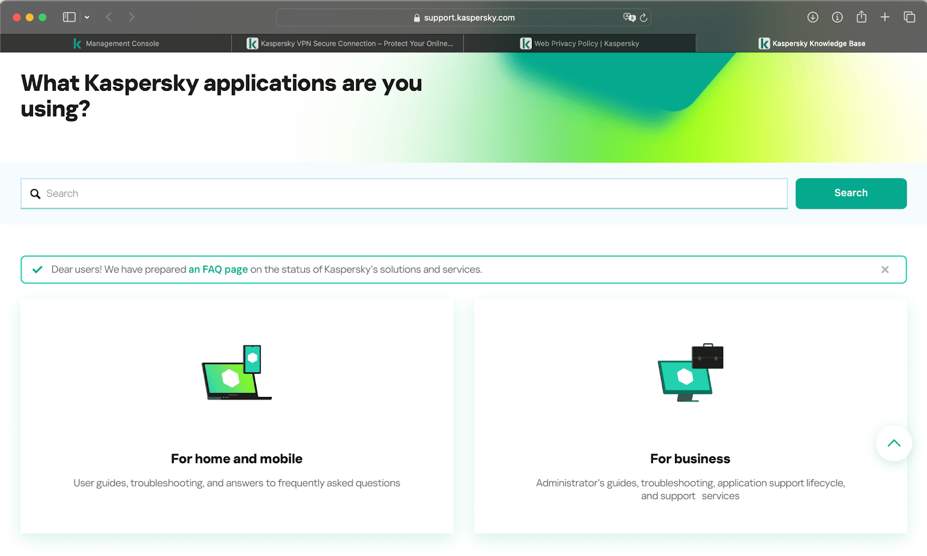Show downloads via the download icon
The width and height of the screenshot is (927, 556).
[x=813, y=17]
